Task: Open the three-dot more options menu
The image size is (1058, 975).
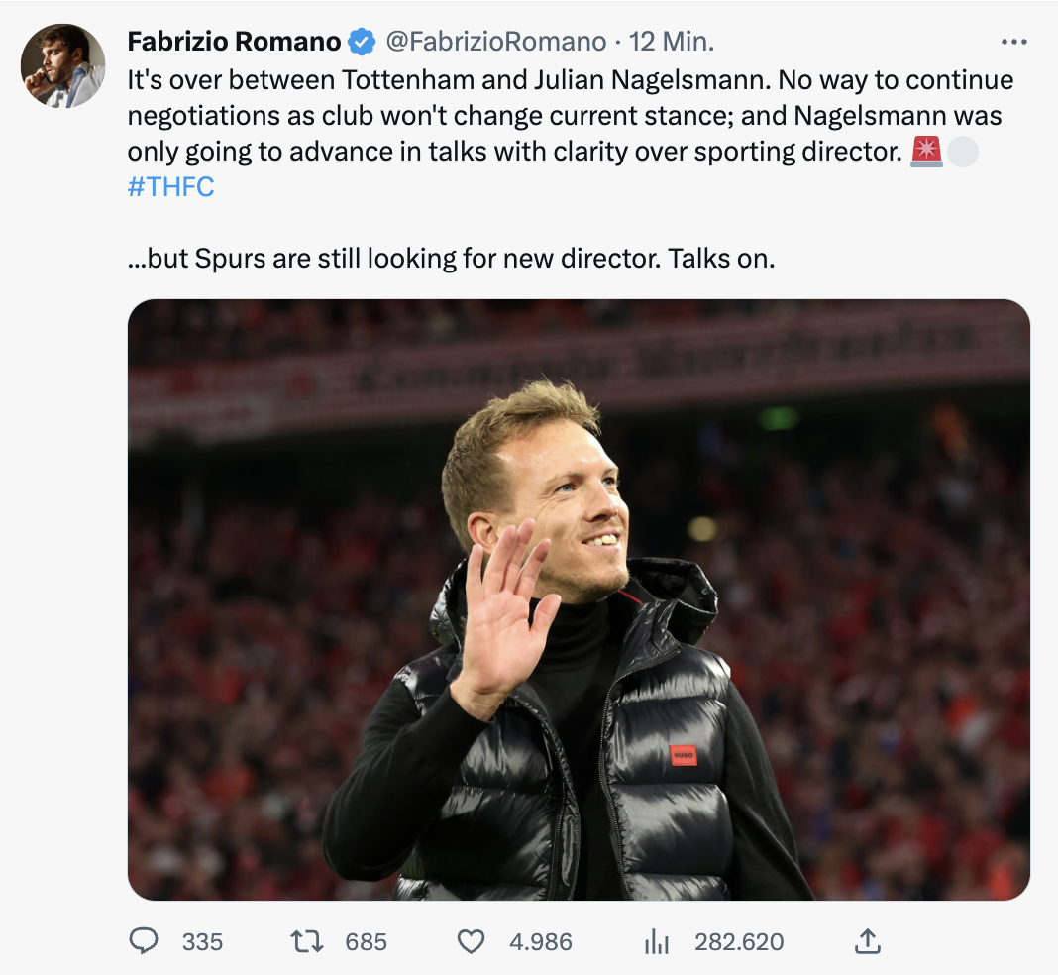Action: pyautogui.click(x=1014, y=42)
